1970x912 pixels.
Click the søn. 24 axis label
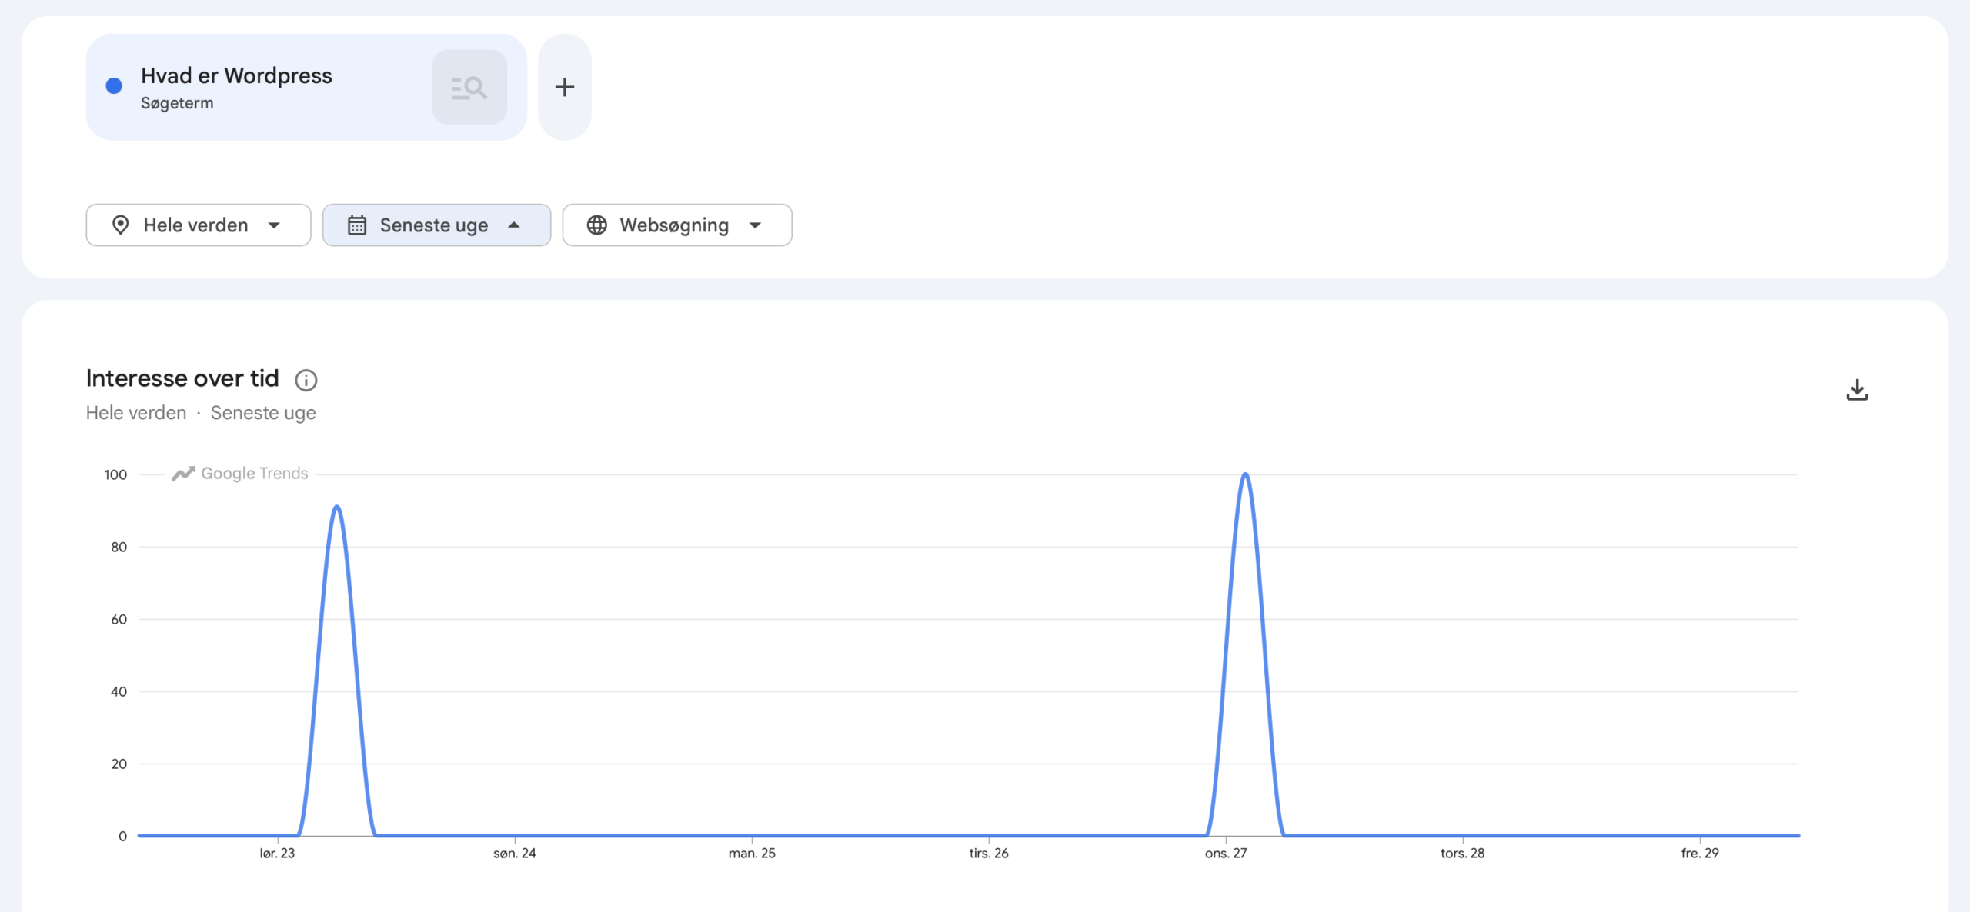pos(515,853)
